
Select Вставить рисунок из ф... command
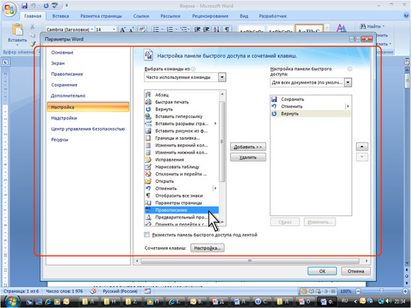click(x=182, y=131)
